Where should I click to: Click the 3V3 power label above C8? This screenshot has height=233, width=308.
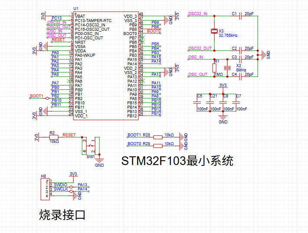coord(223,85)
